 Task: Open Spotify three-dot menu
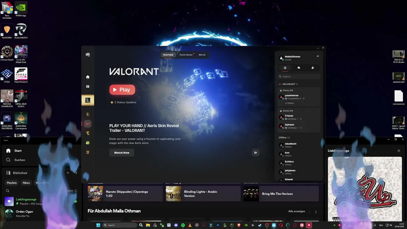click(6, 140)
